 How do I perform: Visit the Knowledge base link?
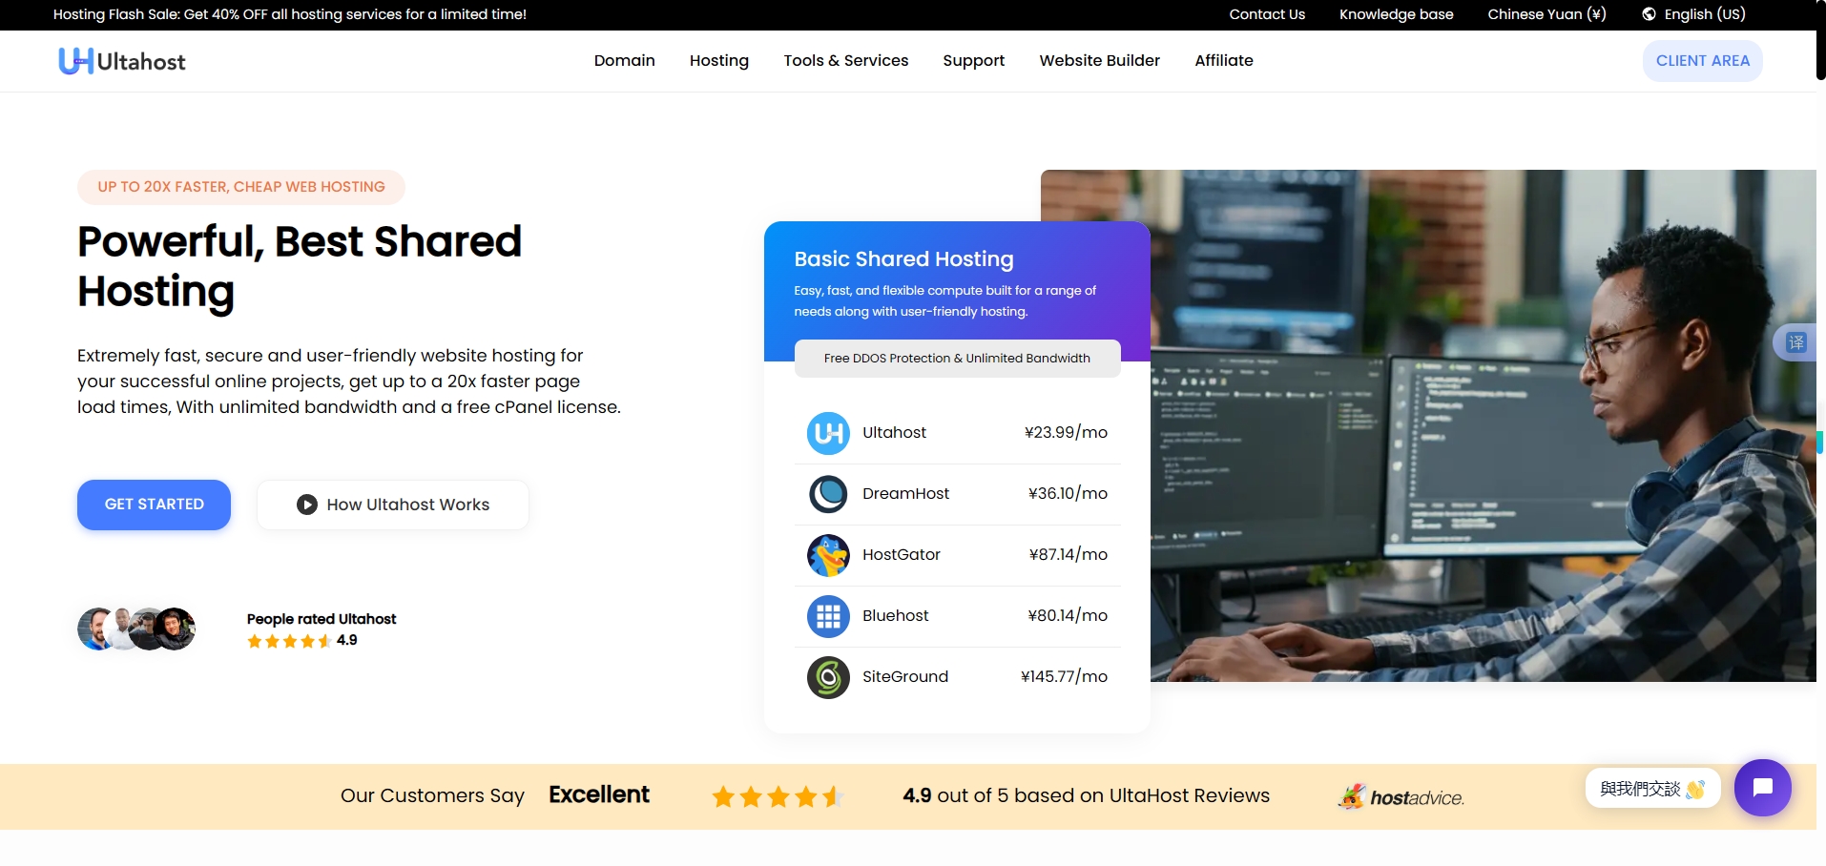1396,14
